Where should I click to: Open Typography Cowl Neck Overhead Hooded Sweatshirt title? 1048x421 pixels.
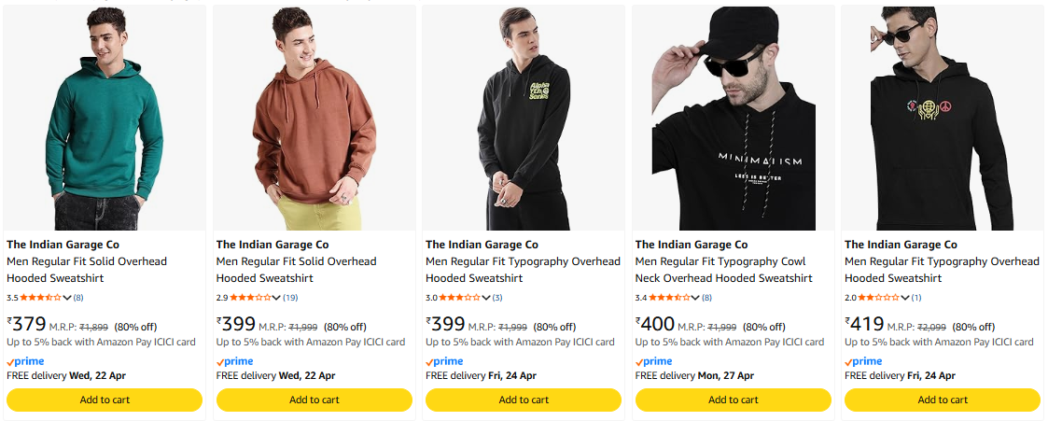coord(723,270)
